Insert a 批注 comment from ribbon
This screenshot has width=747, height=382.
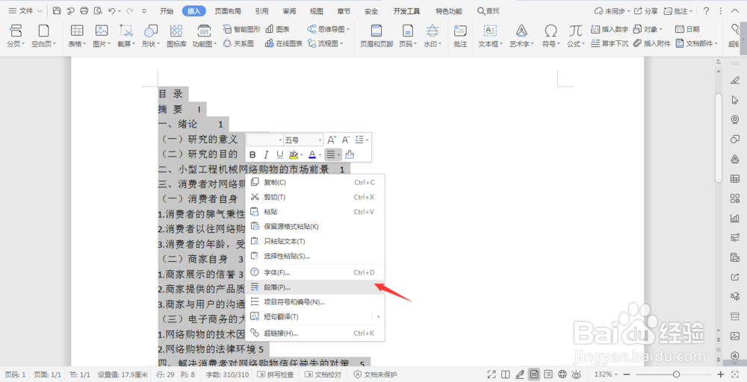click(460, 36)
